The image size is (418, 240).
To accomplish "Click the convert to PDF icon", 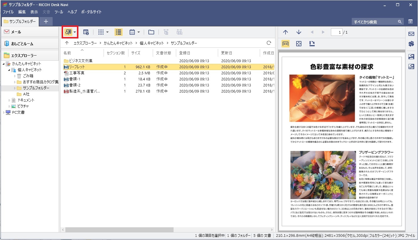I will [x=411, y=67].
